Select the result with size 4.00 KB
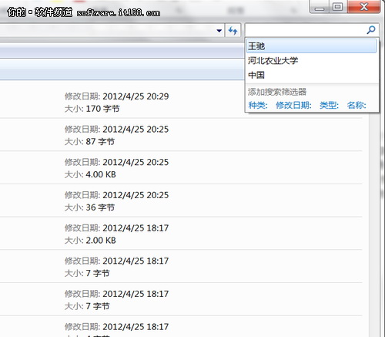 click(x=181, y=168)
